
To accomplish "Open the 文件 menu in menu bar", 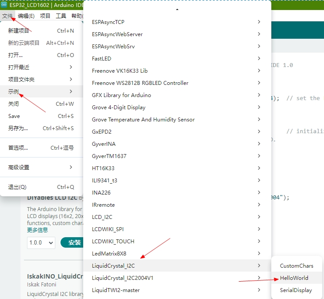I will click(7, 16).
